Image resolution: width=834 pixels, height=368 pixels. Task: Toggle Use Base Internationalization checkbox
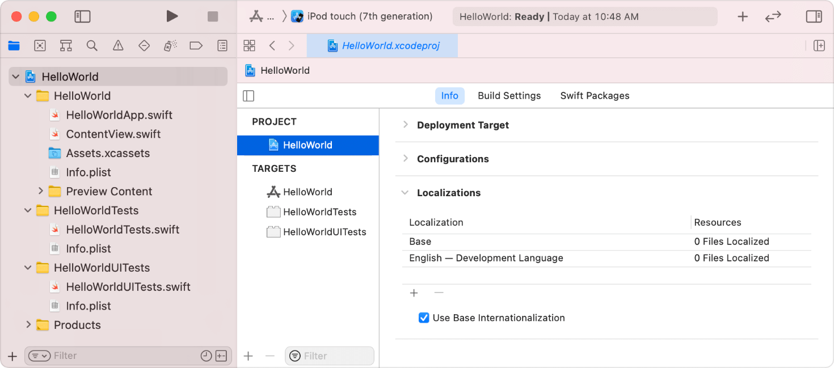[x=424, y=318]
